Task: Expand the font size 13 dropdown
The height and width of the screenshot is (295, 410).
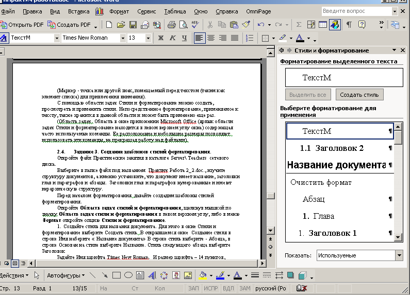Action: (x=148, y=38)
